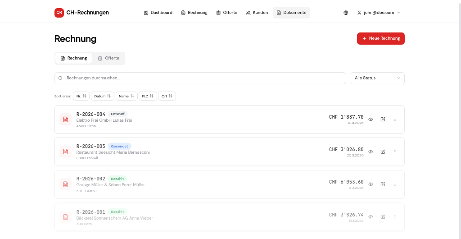Viewport: 461px width, 239px height.
Task: Open more options for R-2026-002
Action: point(395,184)
